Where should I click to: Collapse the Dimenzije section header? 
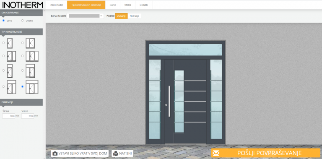coord(21,102)
